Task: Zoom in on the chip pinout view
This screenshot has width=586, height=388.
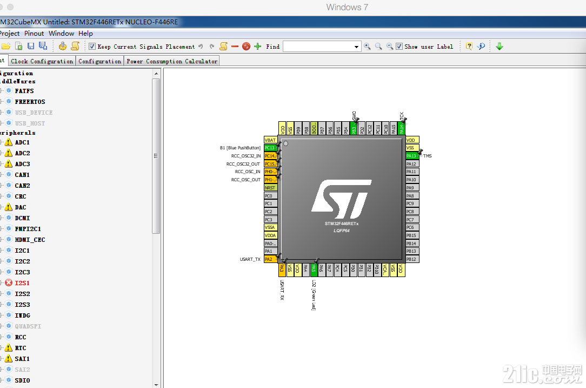Action: (x=368, y=46)
